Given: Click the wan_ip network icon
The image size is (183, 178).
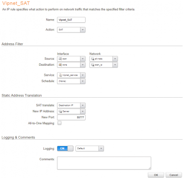Looking at the screenshot, I should tap(92, 65).
